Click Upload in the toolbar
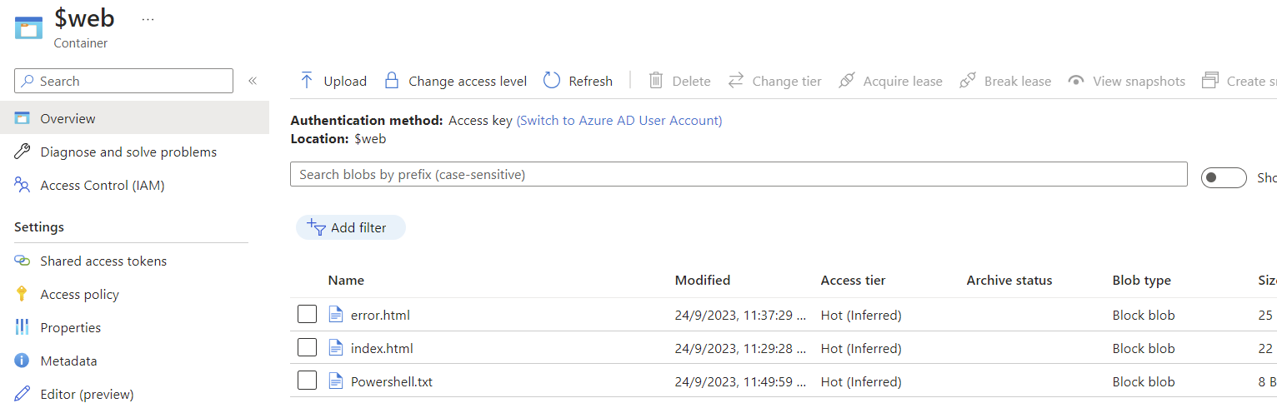Image resolution: width=1277 pixels, height=413 pixels. click(x=333, y=81)
